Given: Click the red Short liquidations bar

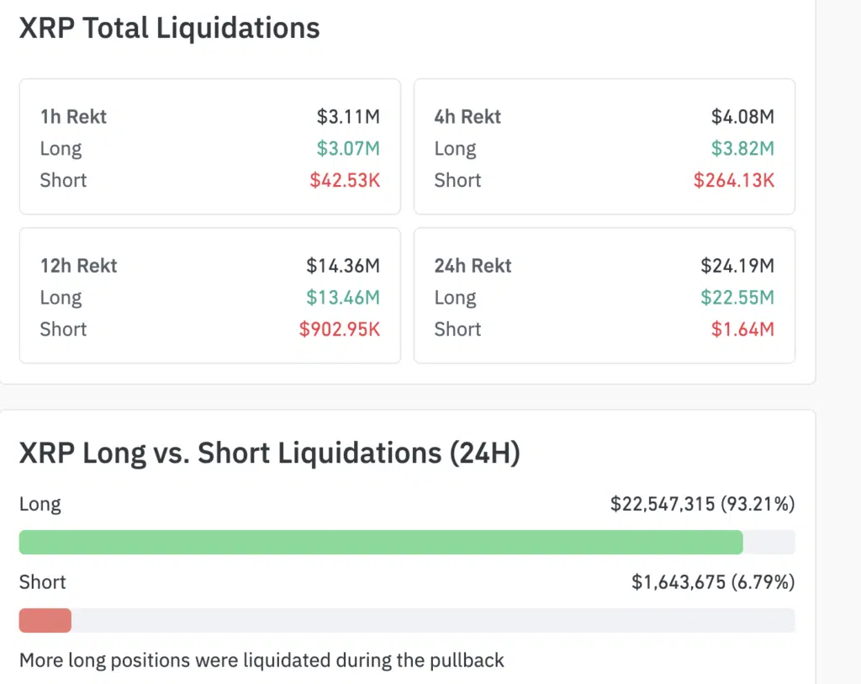Looking at the screenshot, I should (x=45, y=620).
